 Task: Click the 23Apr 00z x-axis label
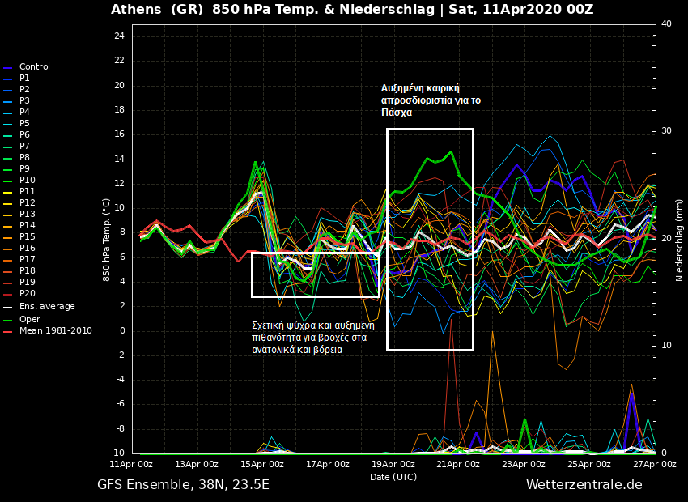(524, 464)
